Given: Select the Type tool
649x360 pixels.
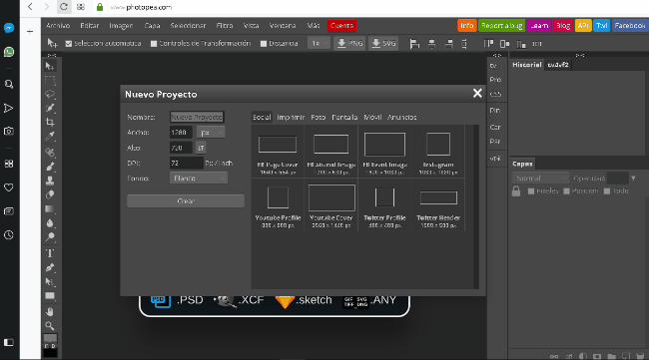Looking at the screenshot, I should [x=50, y=253].
